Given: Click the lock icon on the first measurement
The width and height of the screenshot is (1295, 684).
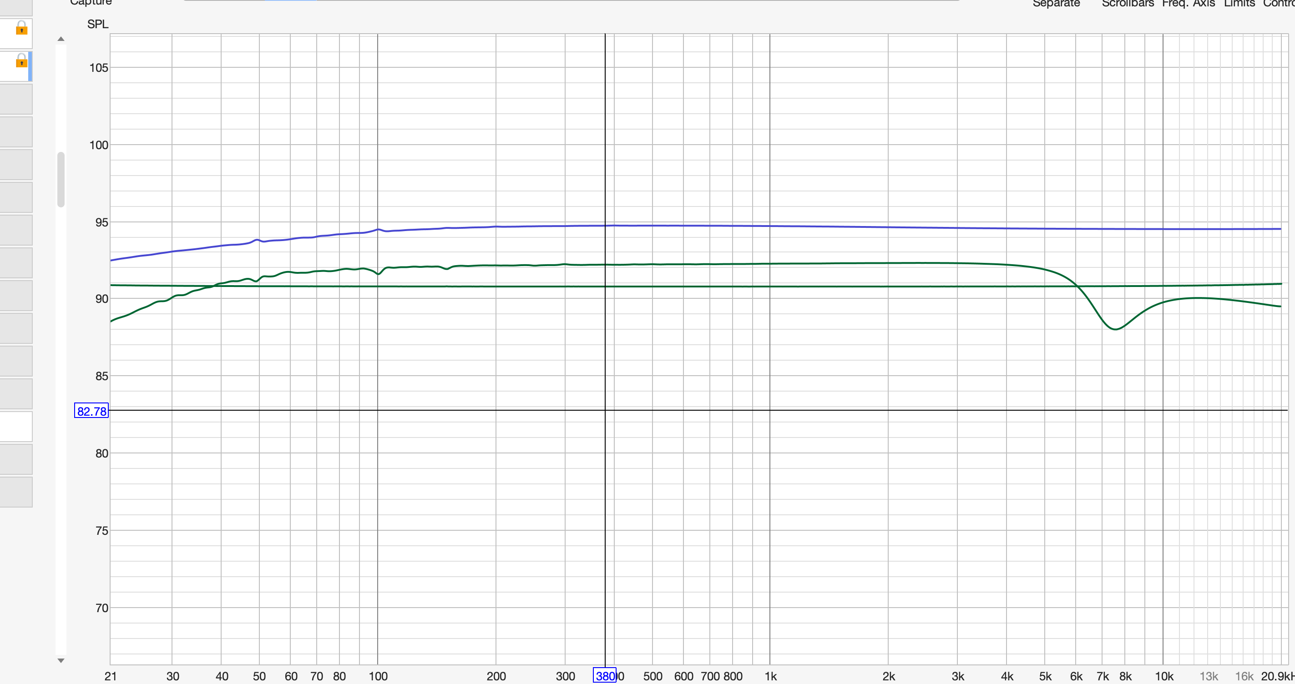Looking at the screenshot, I should [x=21, y=28].
